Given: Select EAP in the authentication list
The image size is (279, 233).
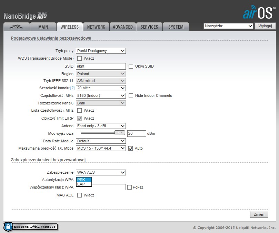Looking at the screenshot, I should tap(84, 184).
